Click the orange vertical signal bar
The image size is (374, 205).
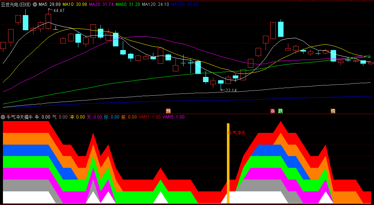click(228, 163)
